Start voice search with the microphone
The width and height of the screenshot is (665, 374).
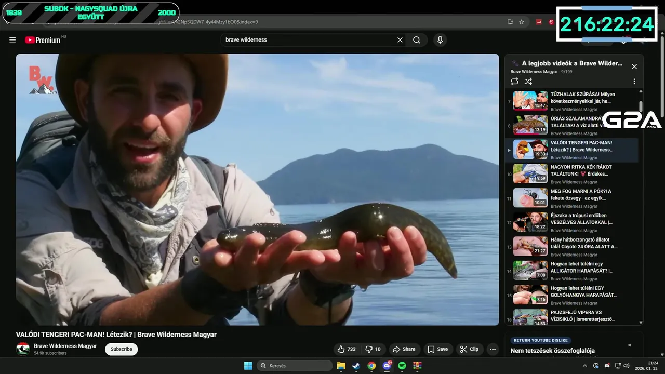click(440, 40)
